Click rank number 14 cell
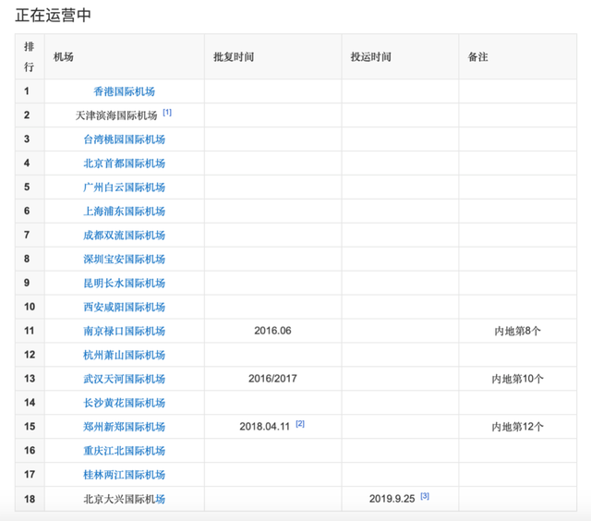591x521 pixels. 30,402
